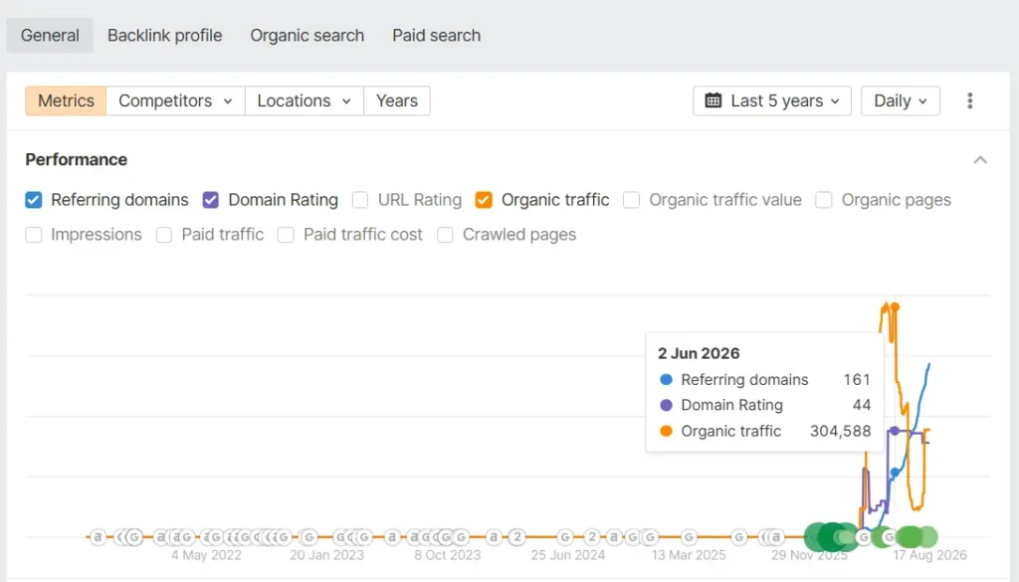Enable the Organic pages checkbox
This screenshot has height=582, width=1019.
823,200
